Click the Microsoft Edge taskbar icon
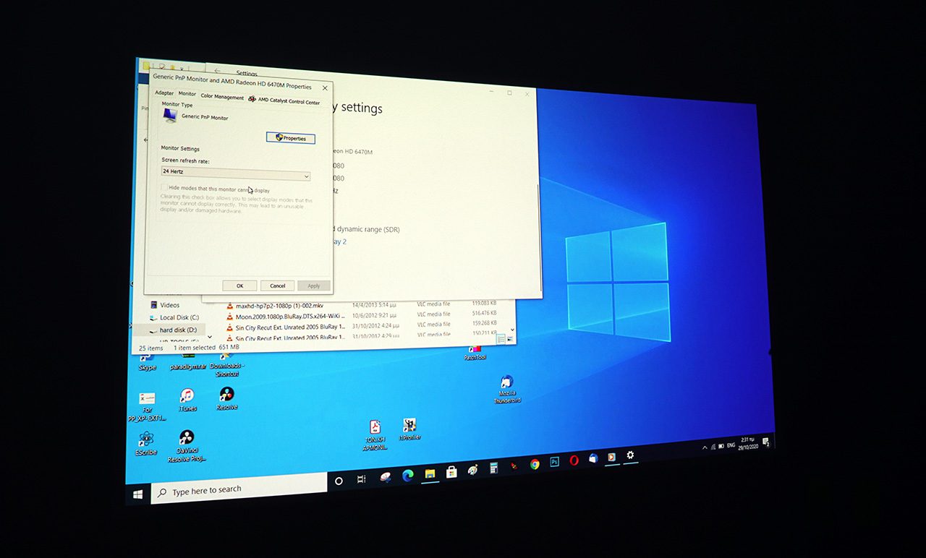926x558 pixels. tap(407, 476)
